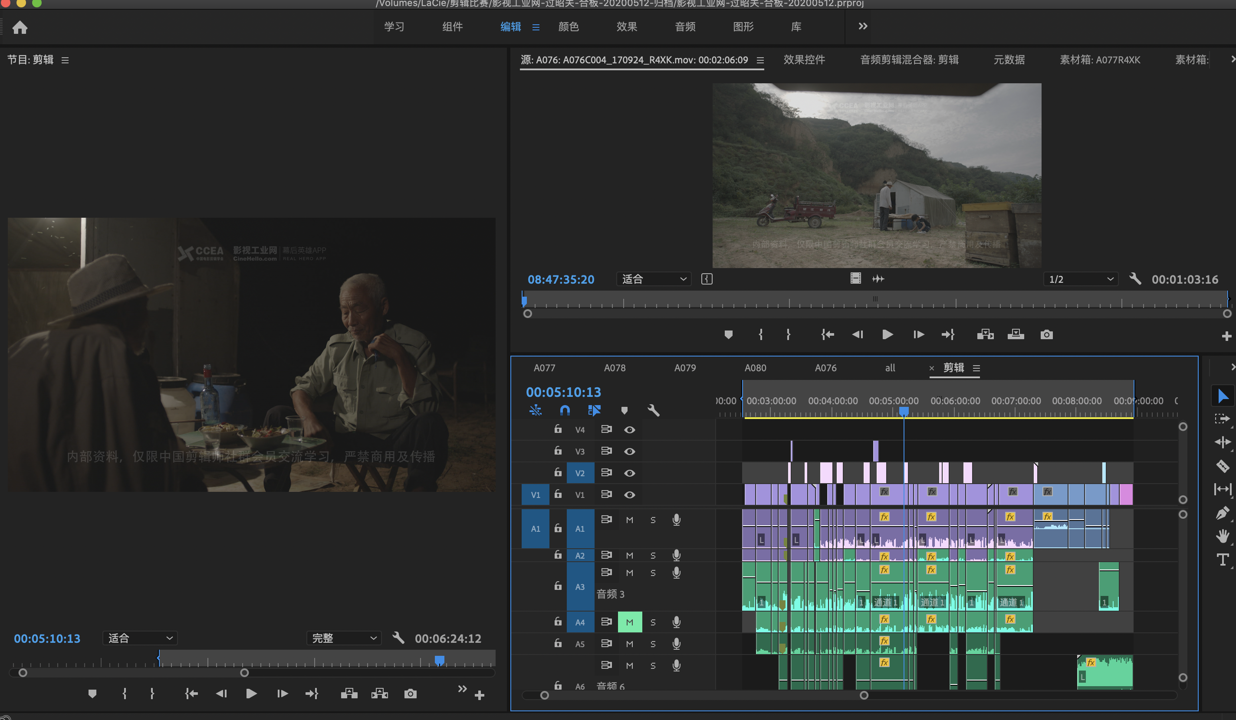Click the timeline playhead timecode field
Screen dimensions: 1236x720
[563, 392]
